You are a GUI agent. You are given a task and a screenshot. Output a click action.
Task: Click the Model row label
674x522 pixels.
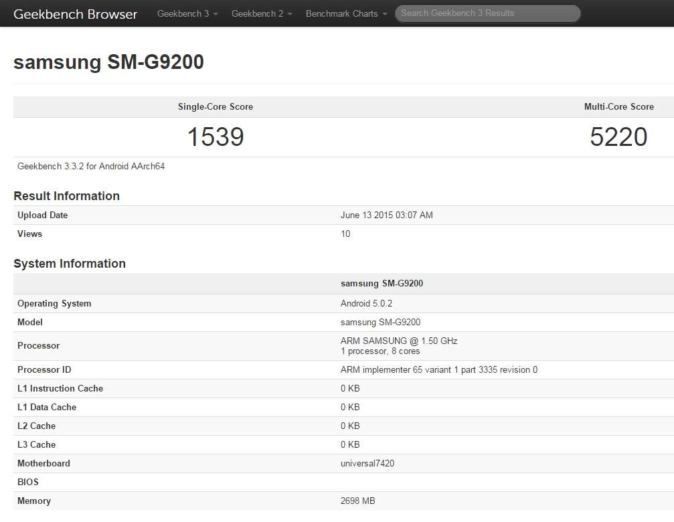click(x=30, y=322)
